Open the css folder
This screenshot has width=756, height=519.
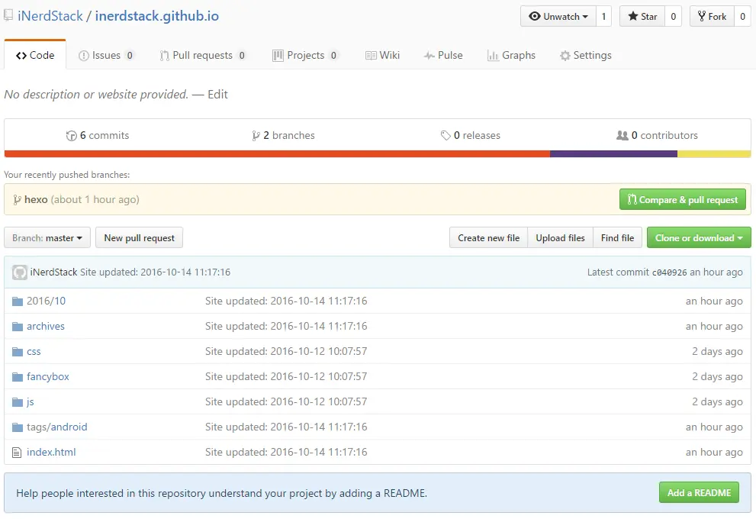[x=34, y=352]
